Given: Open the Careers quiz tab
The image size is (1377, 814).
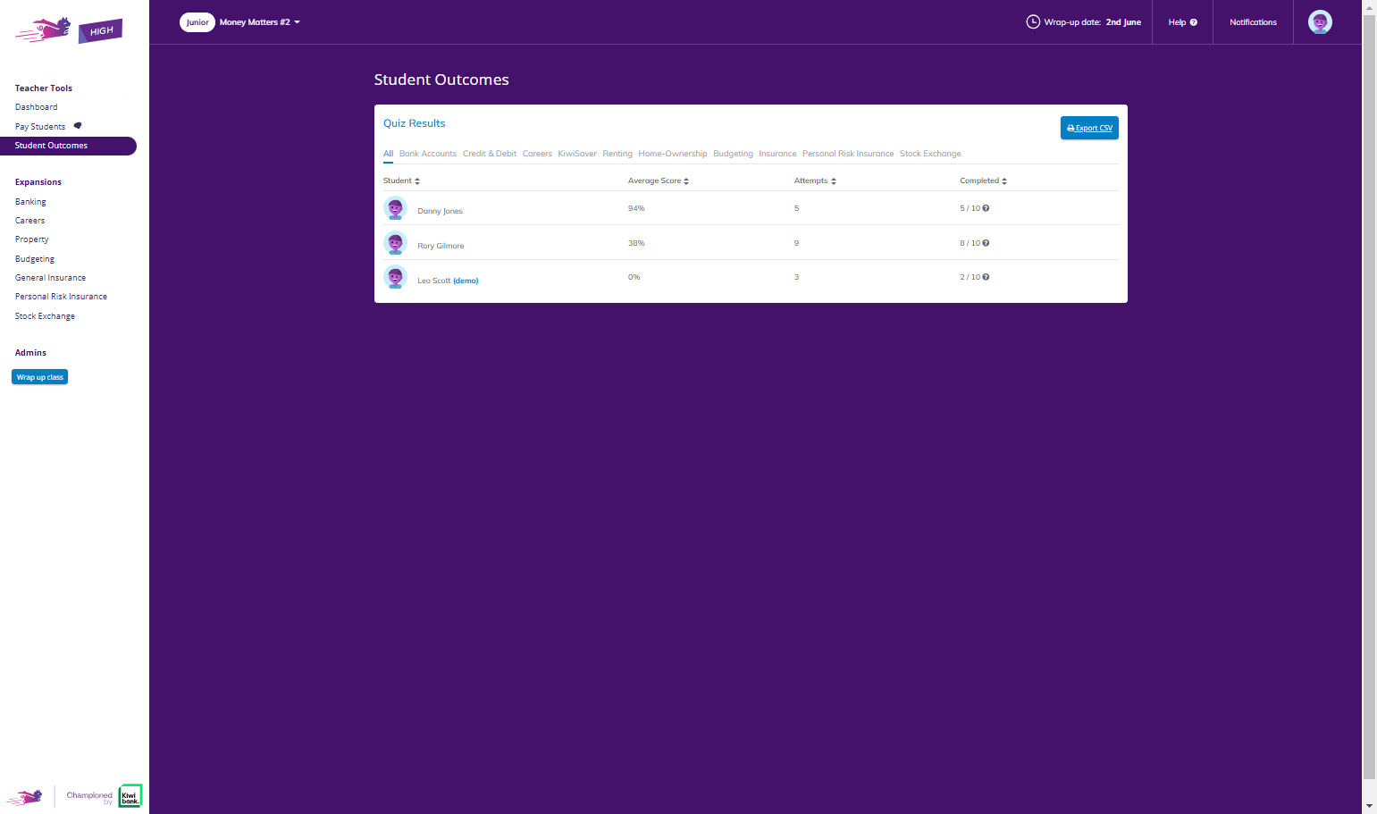Looking at the screenshot, I should [537, 154].
